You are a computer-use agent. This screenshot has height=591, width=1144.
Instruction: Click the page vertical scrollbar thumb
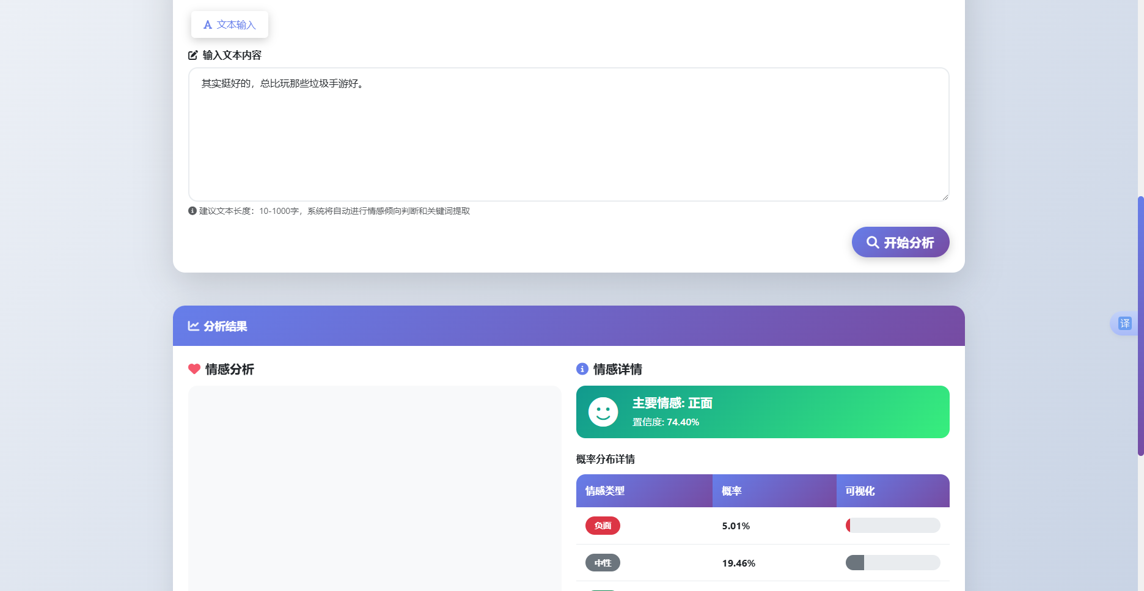pos(1140,326)
